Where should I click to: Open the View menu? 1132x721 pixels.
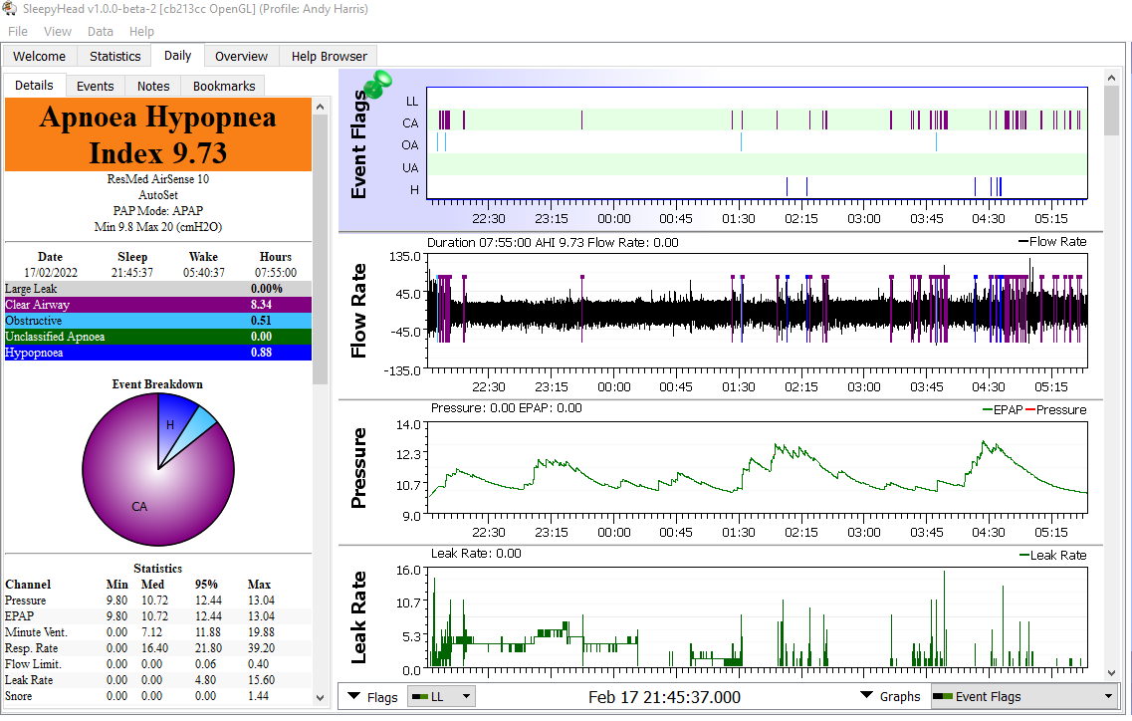click(x=57, y=32)
